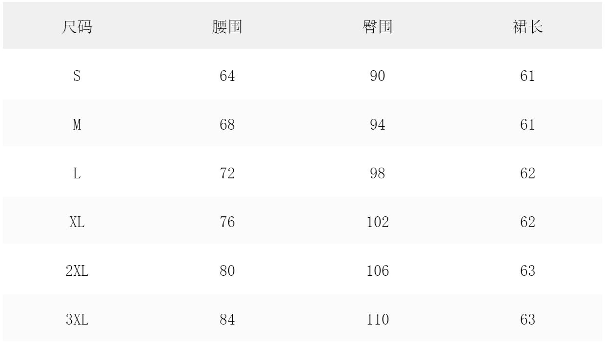Select skirt length 62 in XL row

click(x=528, y=222)
